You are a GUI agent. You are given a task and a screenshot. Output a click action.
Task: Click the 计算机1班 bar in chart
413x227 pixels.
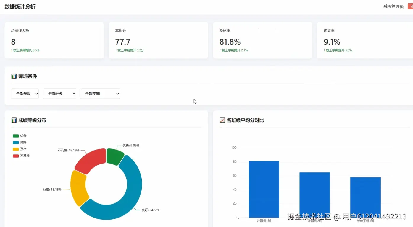coord(264,189)
